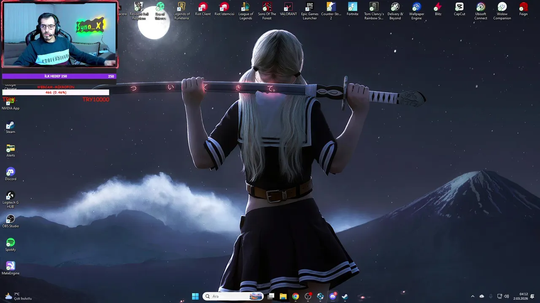Click the TRY10000 goal label
Screen dimensions: 540x303
[x=96, y=99]
